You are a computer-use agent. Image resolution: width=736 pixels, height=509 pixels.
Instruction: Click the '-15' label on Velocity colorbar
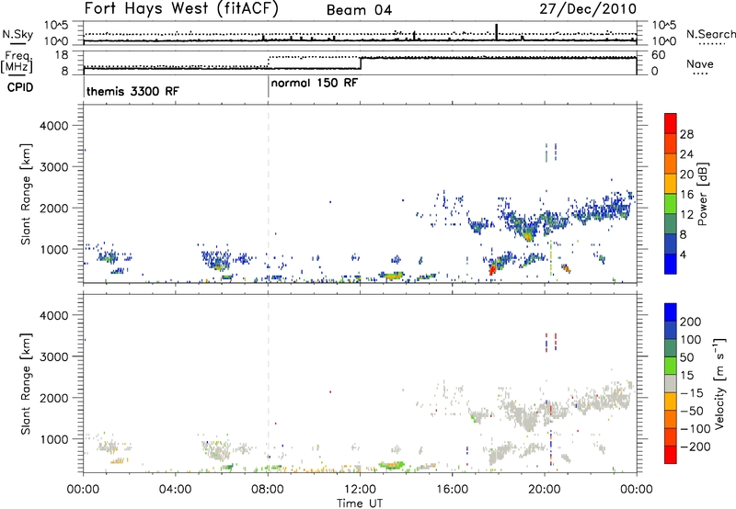click(x=692, y=393)
